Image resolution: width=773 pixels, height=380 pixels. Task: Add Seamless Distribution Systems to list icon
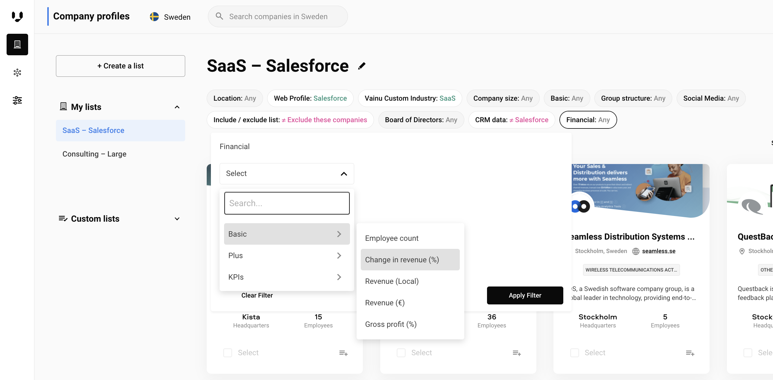point(690,353)
